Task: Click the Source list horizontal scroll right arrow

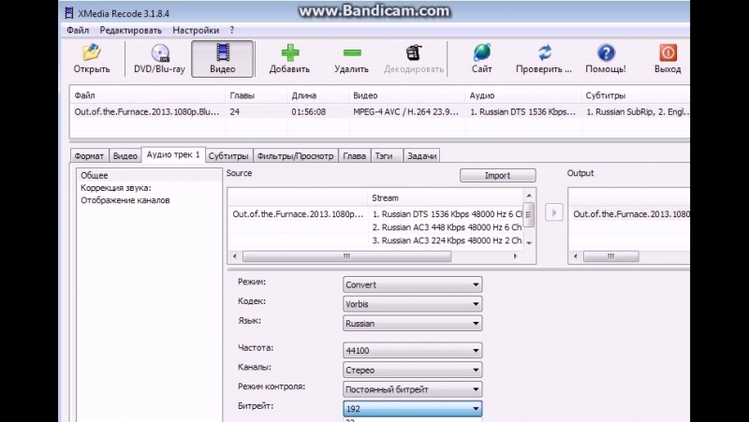Action: point(515,256)
